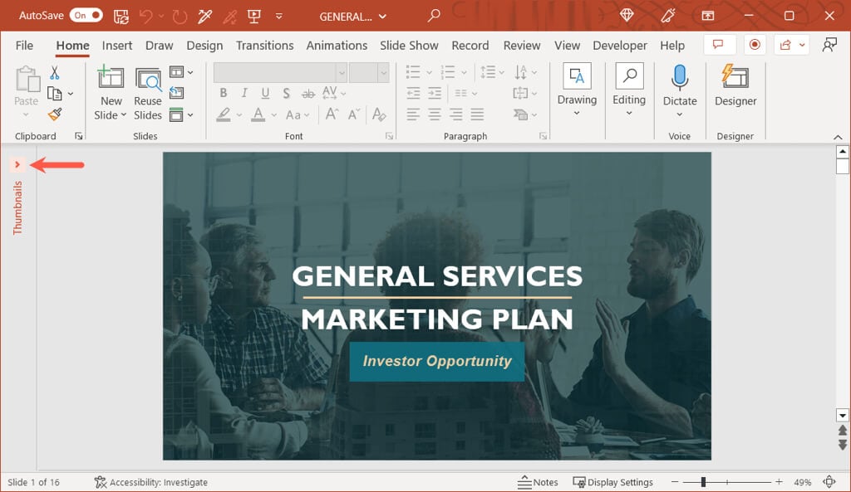Click the zoom slider handle
The image size is (851, 492).
[703, 482]
